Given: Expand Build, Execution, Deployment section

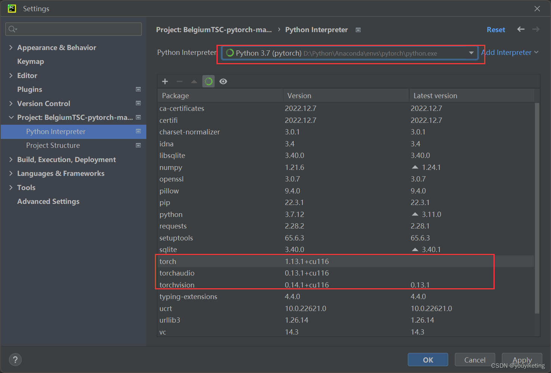Looking at the screenshot, I should click(11, 159).
